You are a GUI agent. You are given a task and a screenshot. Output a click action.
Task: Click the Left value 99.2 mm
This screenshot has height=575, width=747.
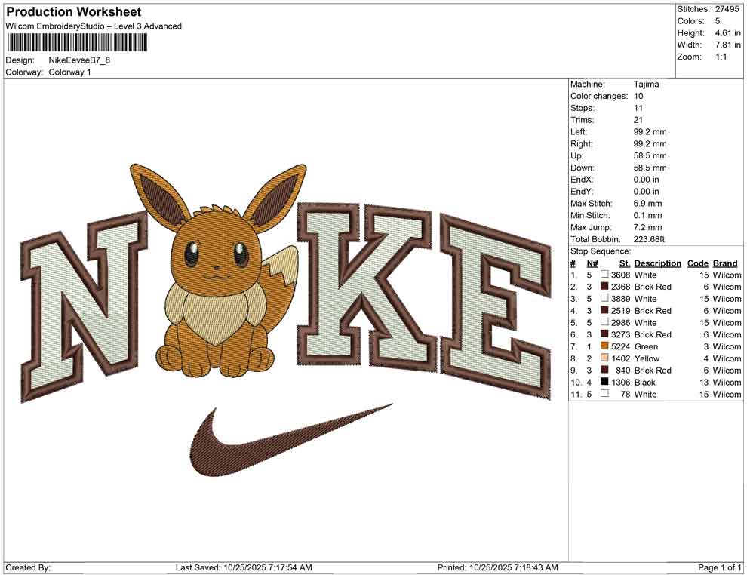pos(650,131)
